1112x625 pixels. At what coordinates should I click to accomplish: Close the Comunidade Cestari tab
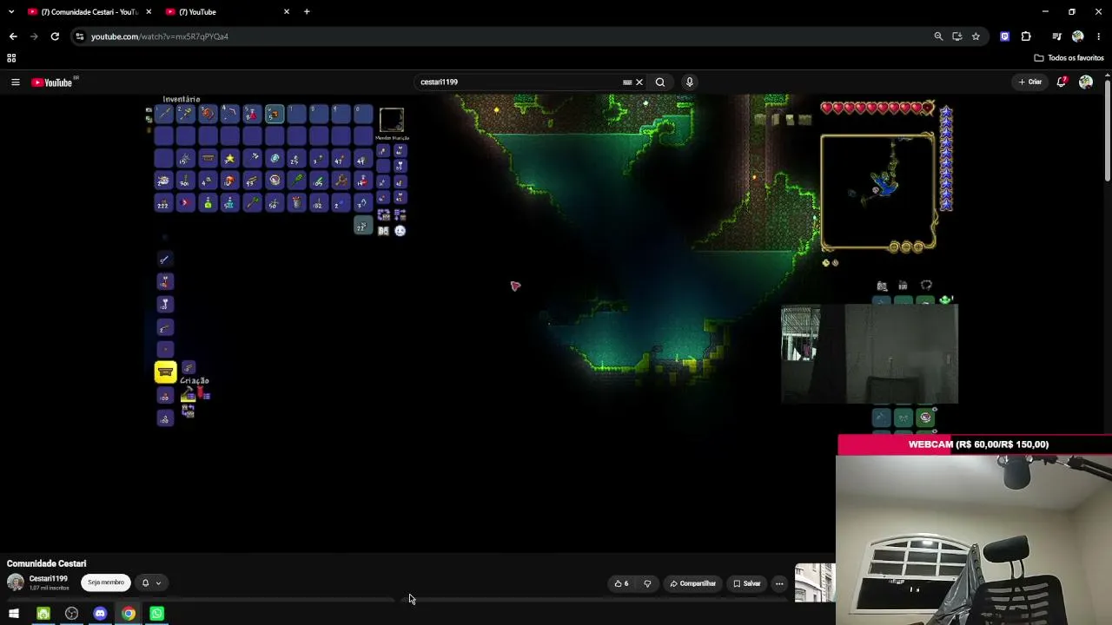pyautogui.click(x=149, y=12)
